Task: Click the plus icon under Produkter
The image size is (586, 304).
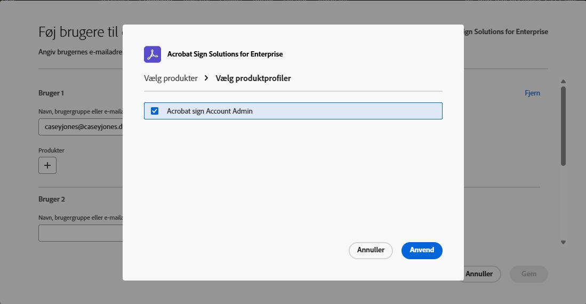Action: point(47,165)
